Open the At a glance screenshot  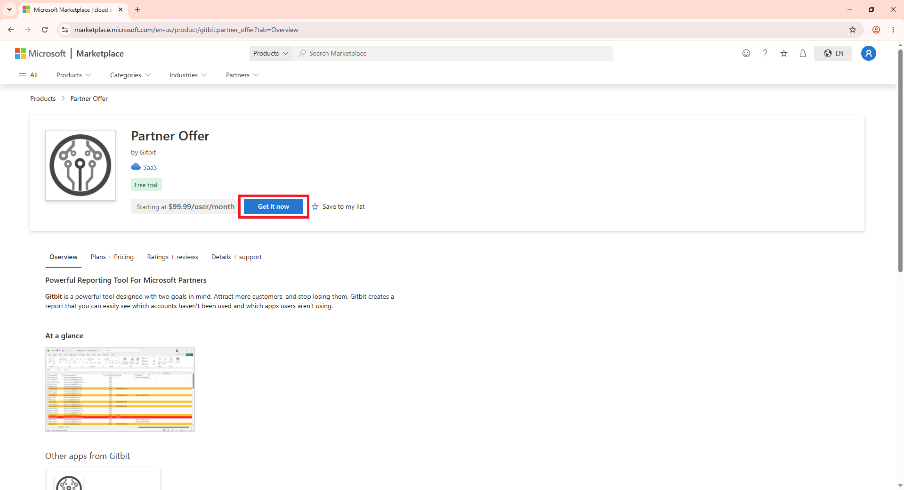tap(120, 390)
